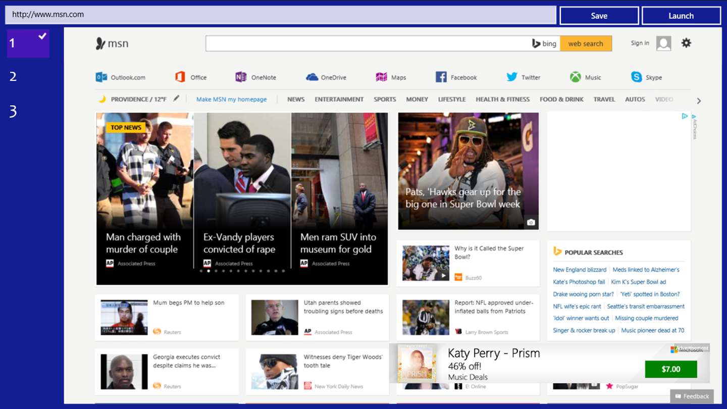This screenshot has width=727, height=409.
Task: Click the Save button
Action: pos(599,16)
